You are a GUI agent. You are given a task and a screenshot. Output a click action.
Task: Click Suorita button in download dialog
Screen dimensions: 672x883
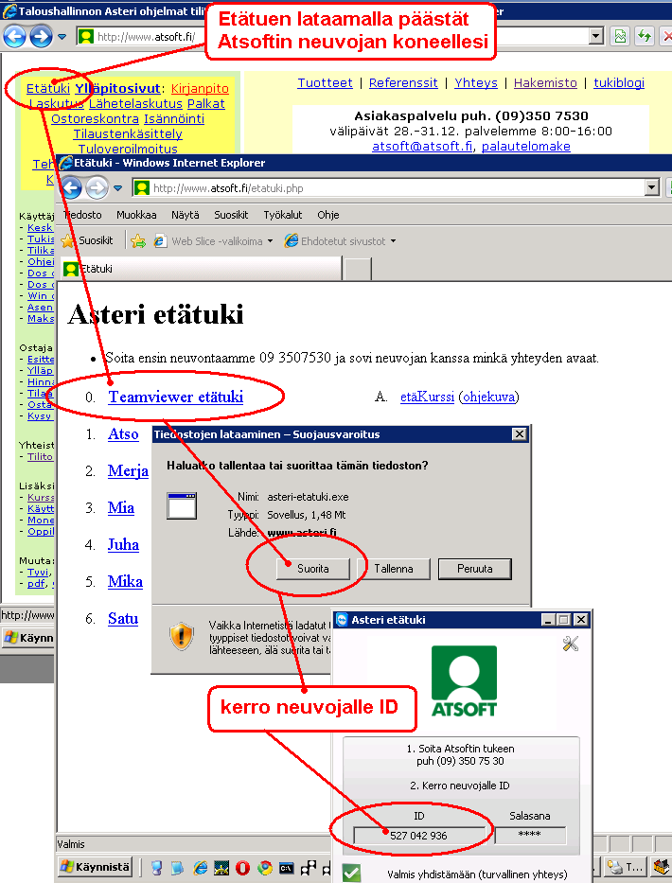(x=312, y=569)
